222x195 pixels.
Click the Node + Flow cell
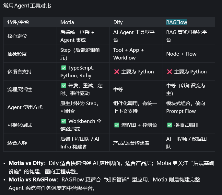181,54
